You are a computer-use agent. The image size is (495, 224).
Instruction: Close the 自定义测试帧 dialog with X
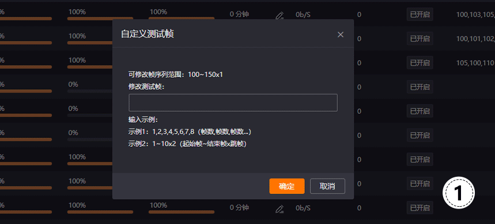(341, 35)
